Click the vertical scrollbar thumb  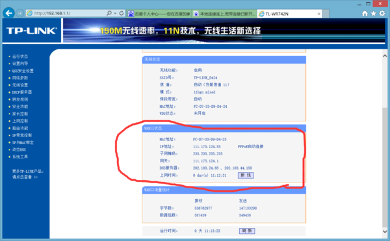[385, 168]
